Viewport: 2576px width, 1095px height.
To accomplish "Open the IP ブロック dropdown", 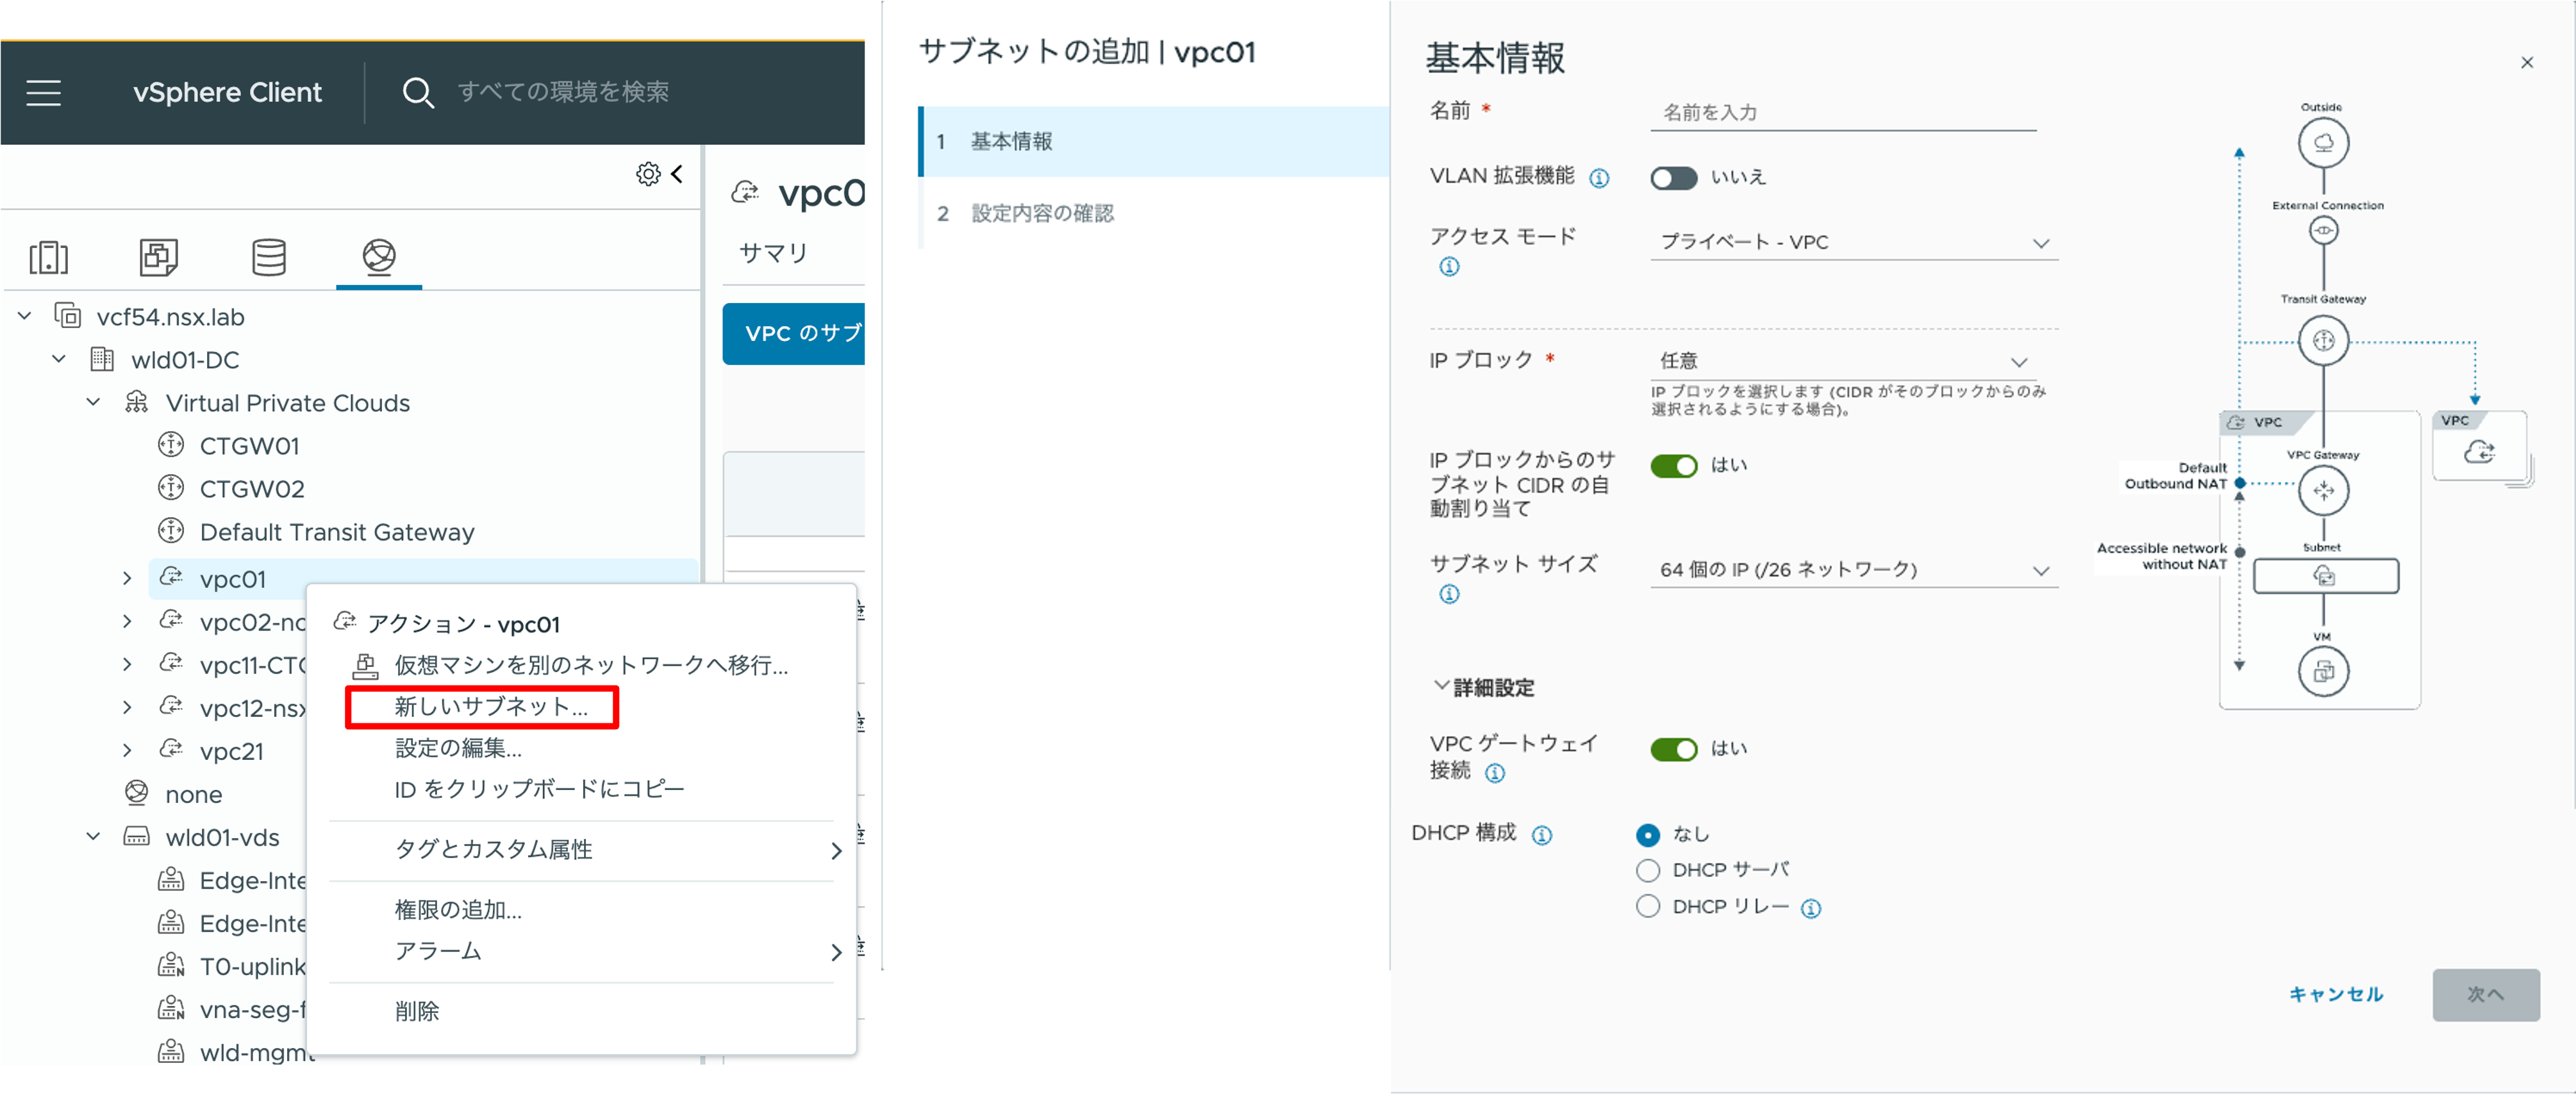I will 1844,361.
